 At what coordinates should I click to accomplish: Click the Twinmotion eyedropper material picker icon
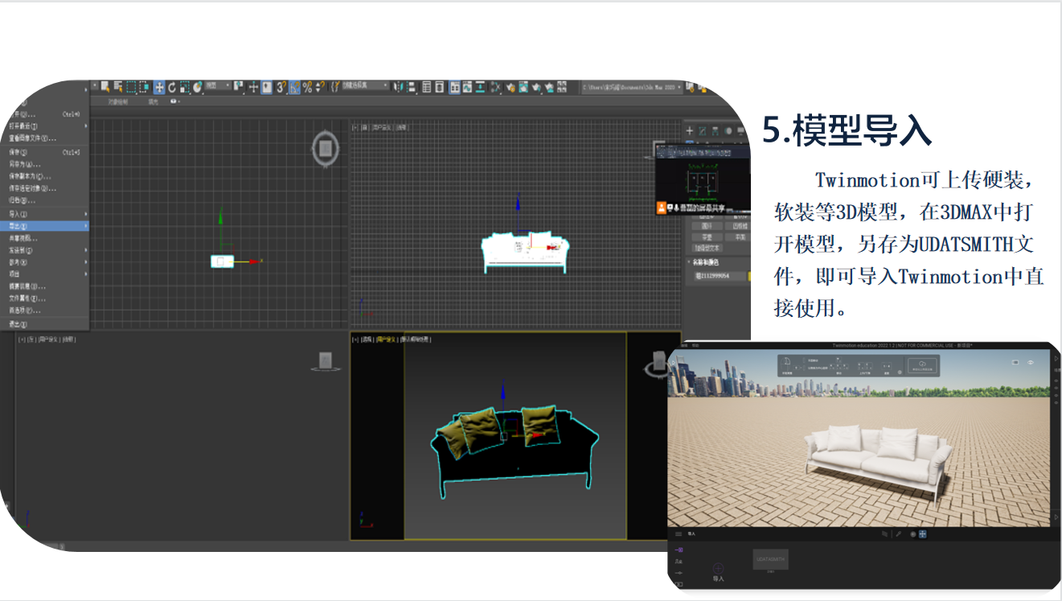pos(898,534)
